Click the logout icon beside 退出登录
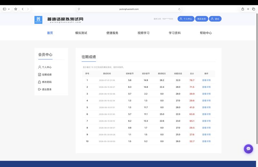Viewport: 258px width, 167px height. pyautogui.click(x=39, y=89)
